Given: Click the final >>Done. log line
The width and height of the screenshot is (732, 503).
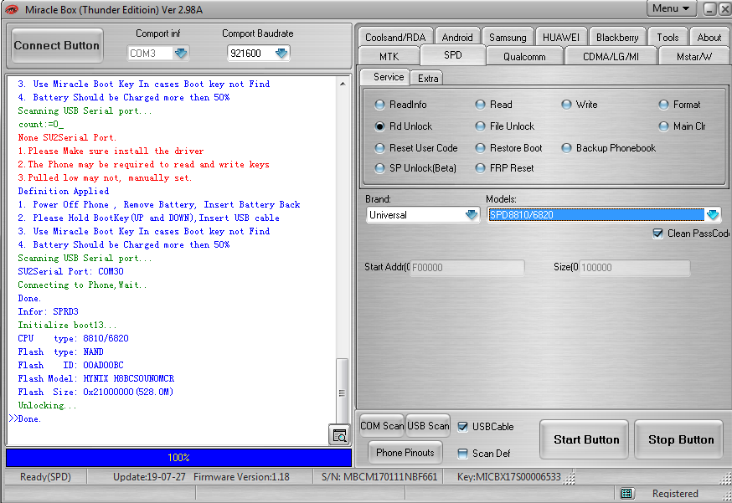Looking at the screenshot, I should click(x=25, y=418).
